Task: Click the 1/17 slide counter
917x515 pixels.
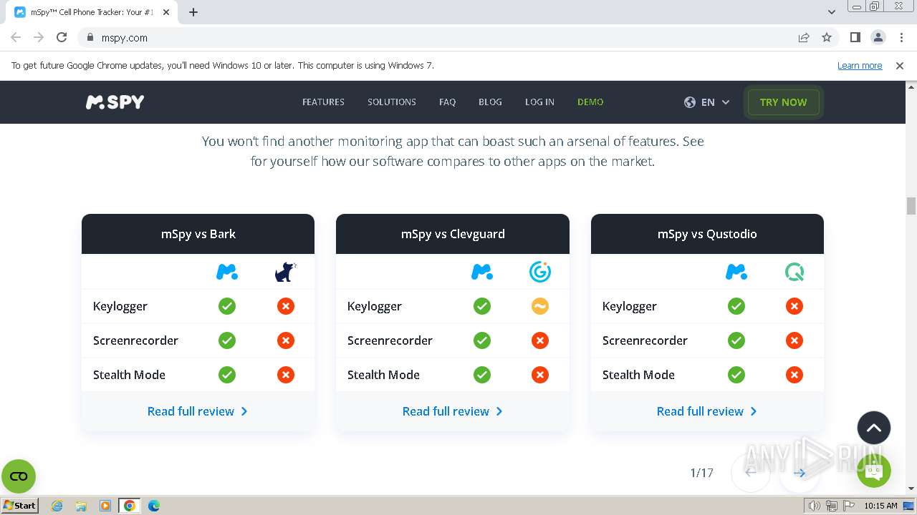Action: [701, 473]
